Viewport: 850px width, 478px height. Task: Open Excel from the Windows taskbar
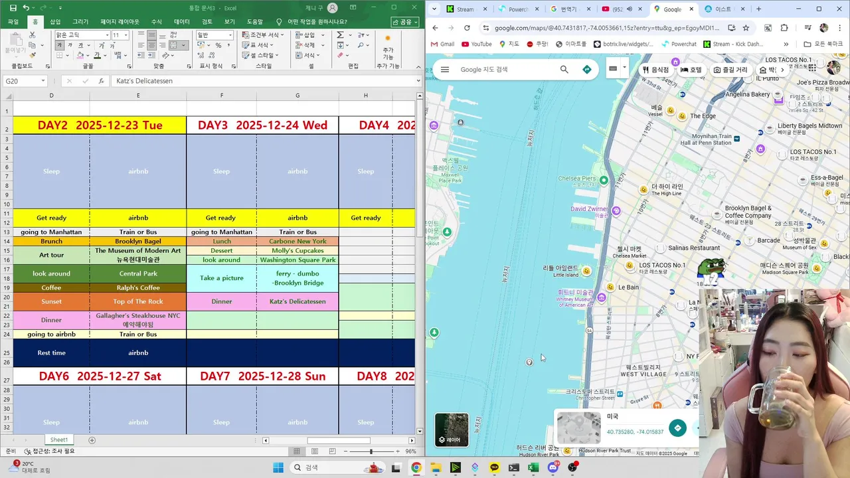click(533, 467)
